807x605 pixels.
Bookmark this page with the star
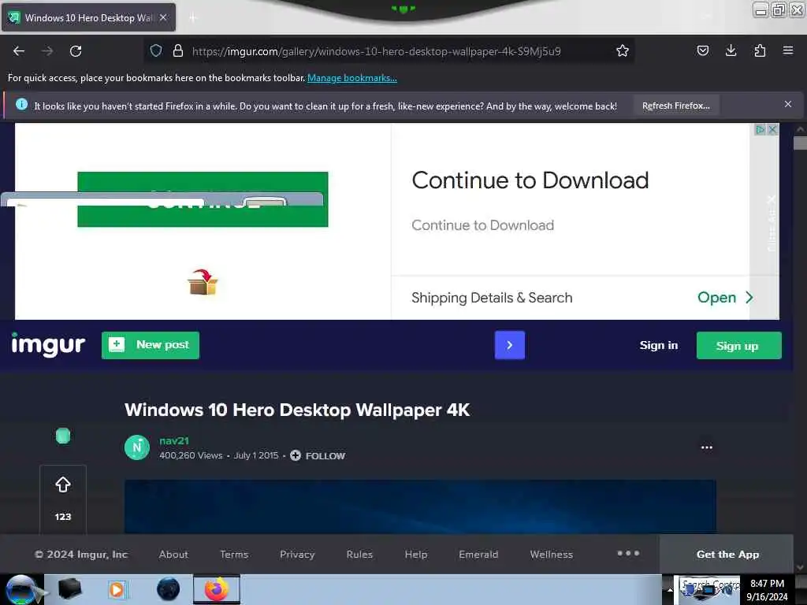(x=623, y=50)
